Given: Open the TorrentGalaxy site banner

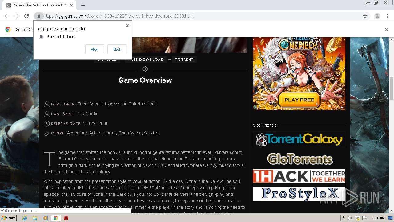Looking at the screenshot, I should [299, 140].
